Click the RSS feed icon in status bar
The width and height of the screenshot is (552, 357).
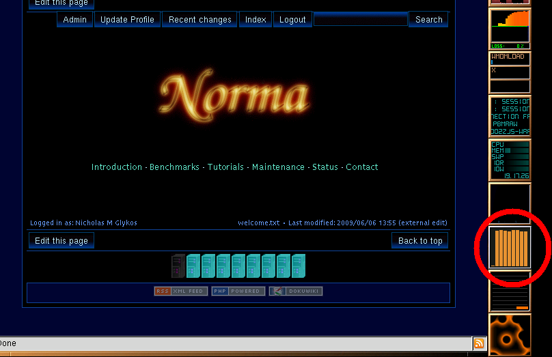click(x=479, y=343)
